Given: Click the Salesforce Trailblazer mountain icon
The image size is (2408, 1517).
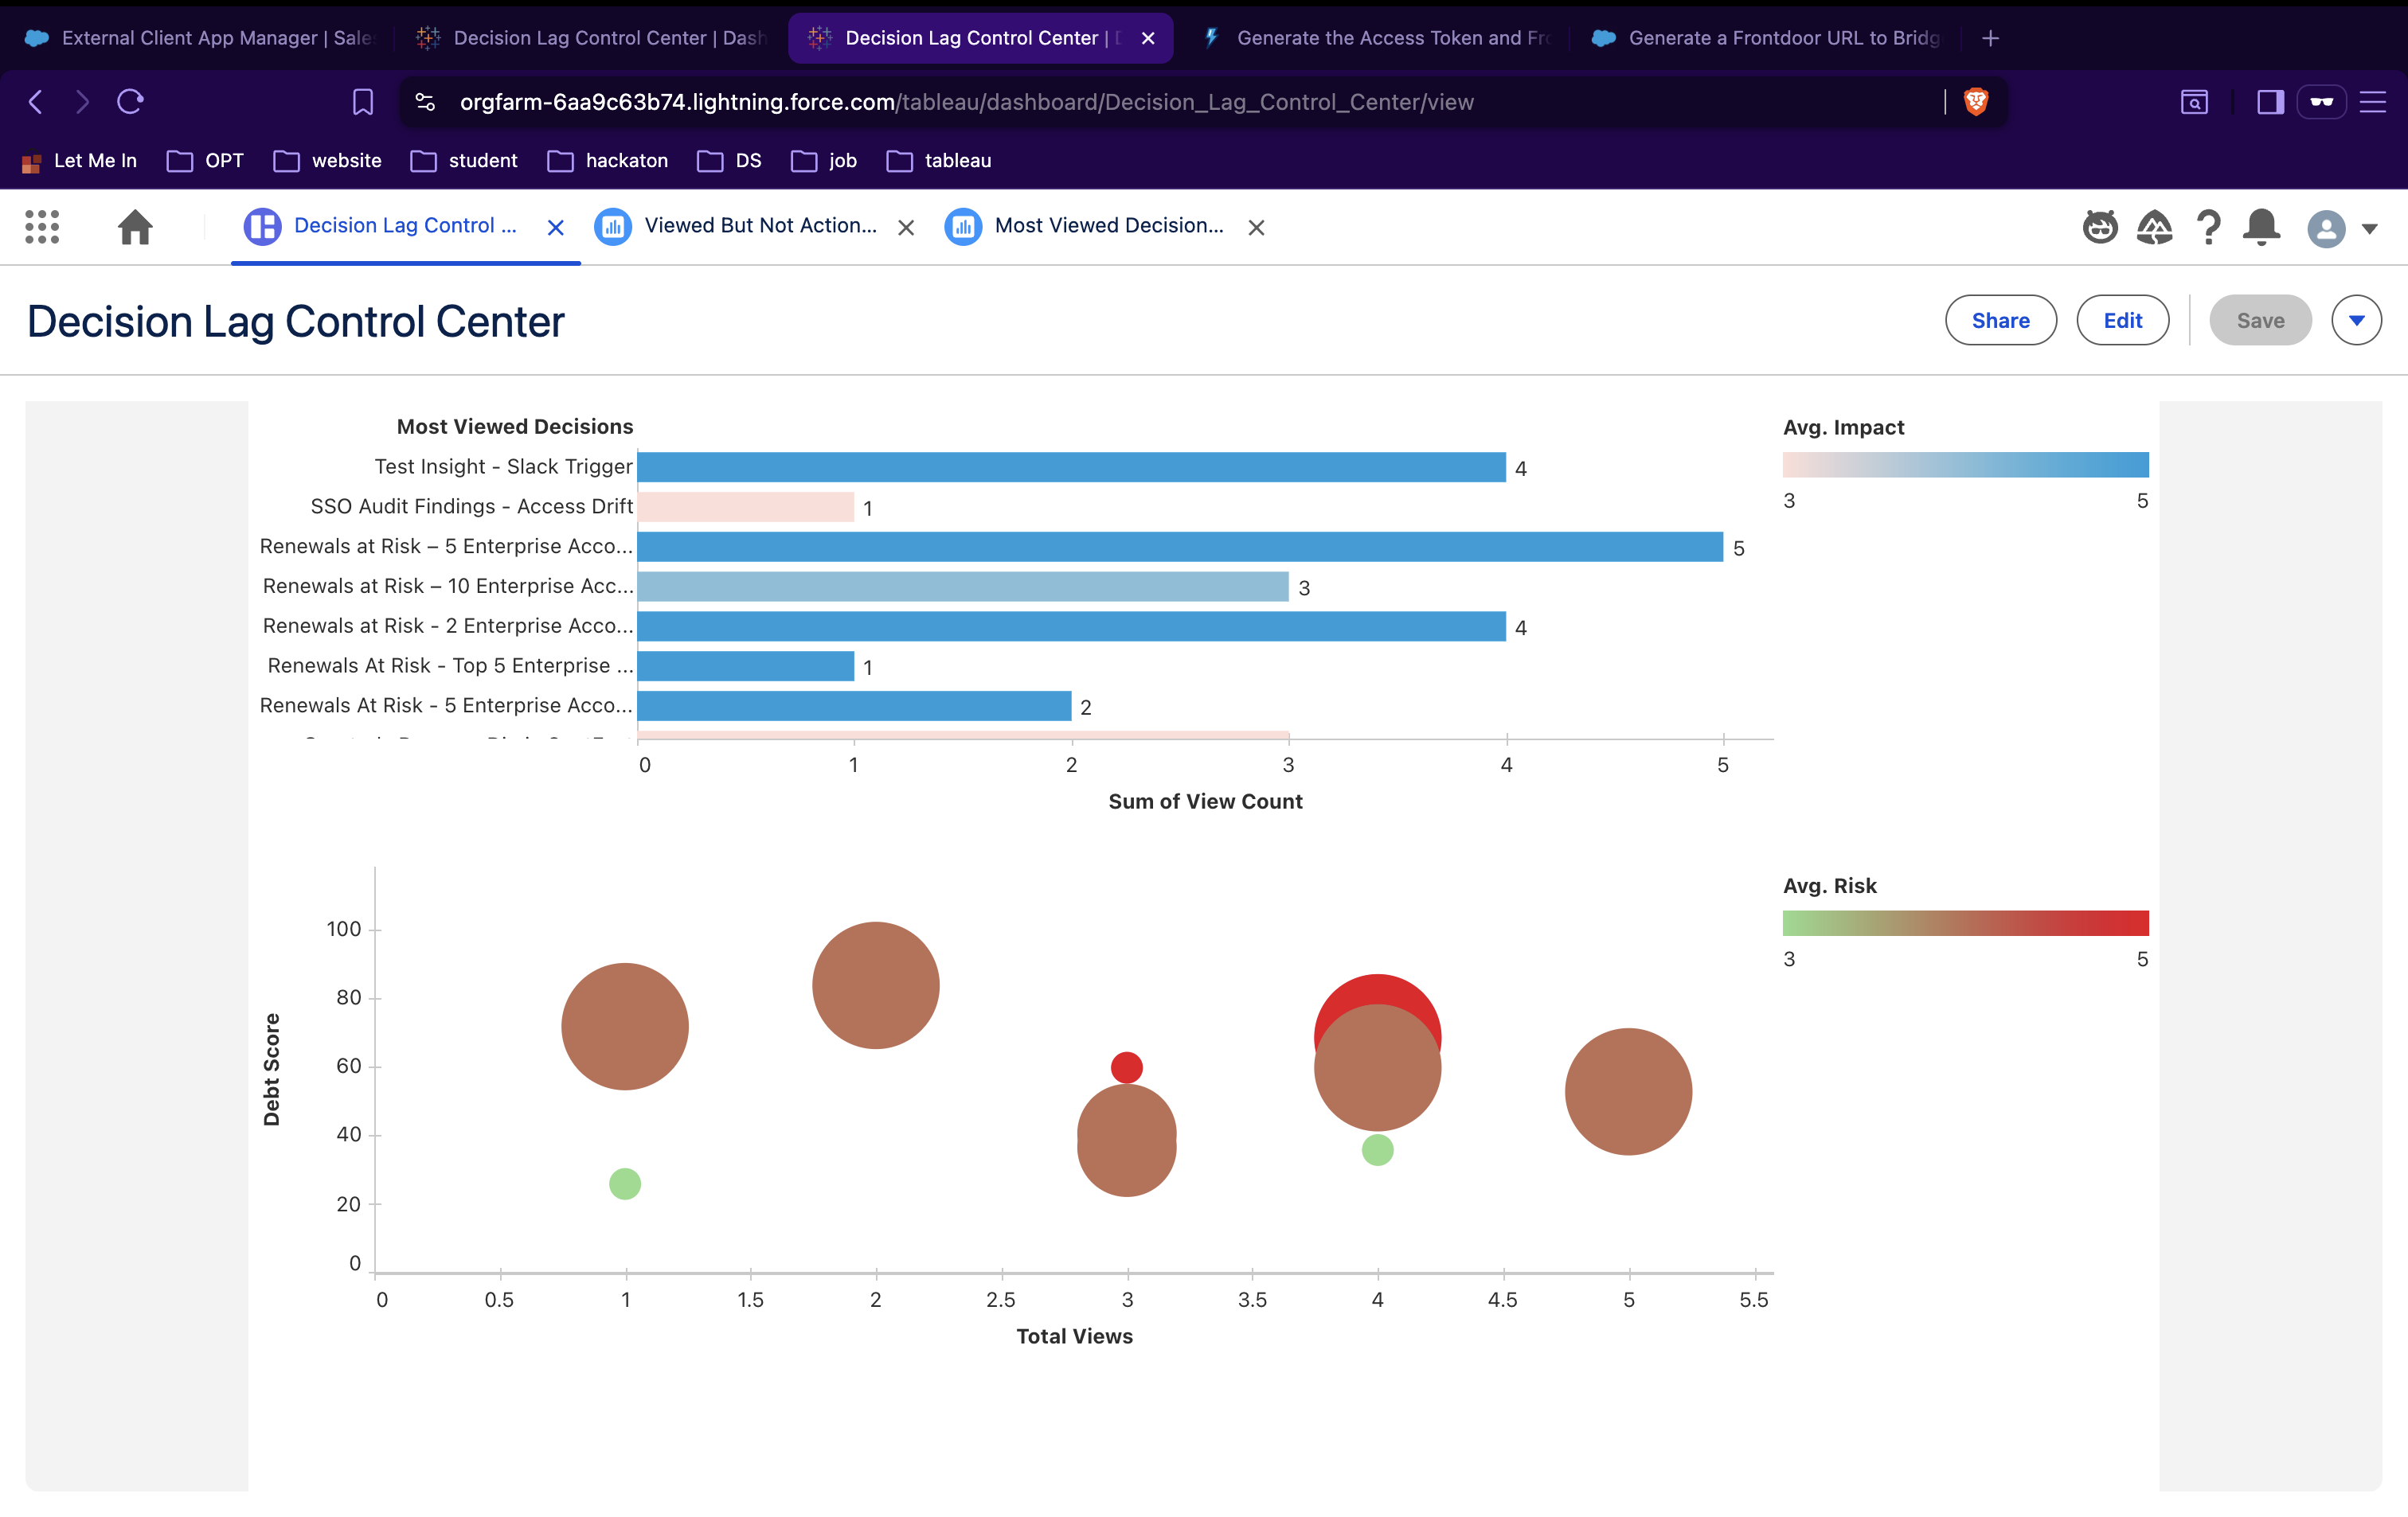Looking at the screenshot, I should (2154, 227).
